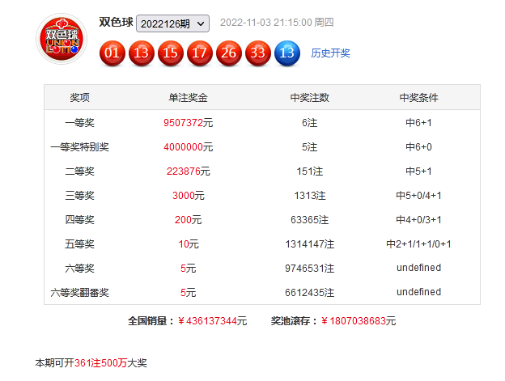This screenshot has width=505, height=381.
Task: Click the 六等奖翻番奖 row label
Action: tap(79, 293)
